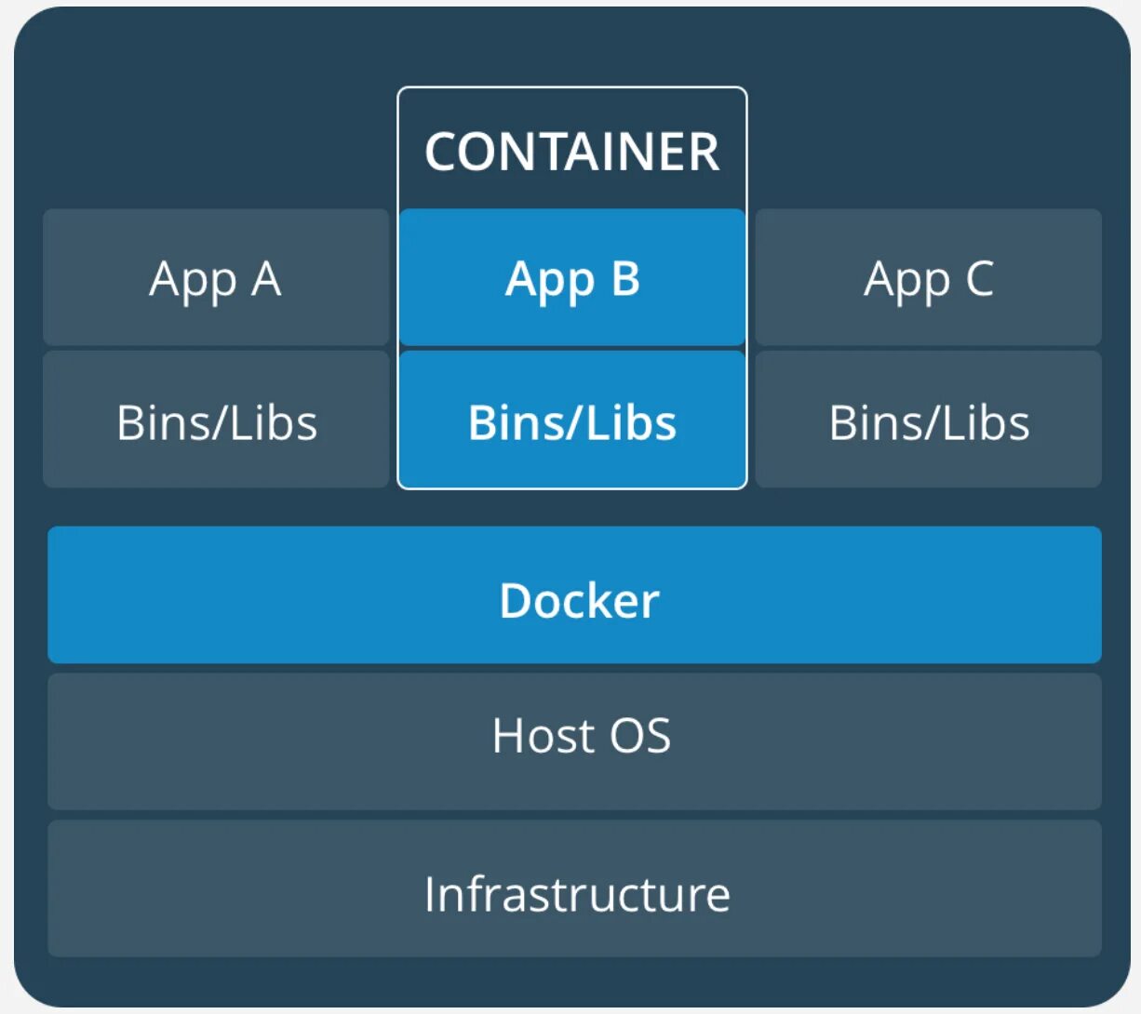Click the bold letter B in App B
1141x1014 pixels.
pos(625,278)
